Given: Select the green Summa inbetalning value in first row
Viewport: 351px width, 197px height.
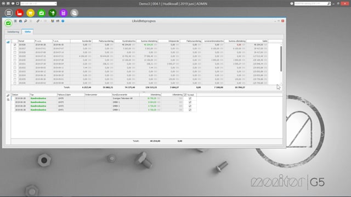Looking at the screenshot, I should (x=149, y=45).
